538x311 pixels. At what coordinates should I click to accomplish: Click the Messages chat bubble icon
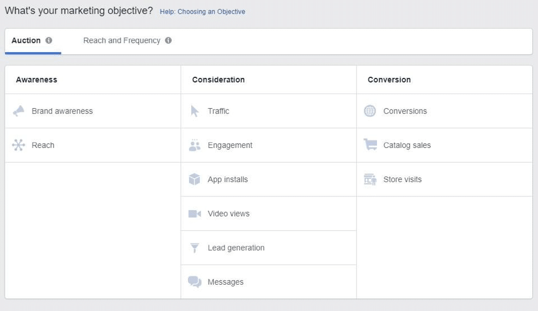(195, 282)
